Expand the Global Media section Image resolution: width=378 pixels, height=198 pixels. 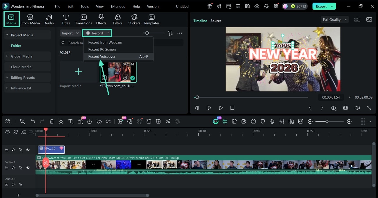coord(7,56)
